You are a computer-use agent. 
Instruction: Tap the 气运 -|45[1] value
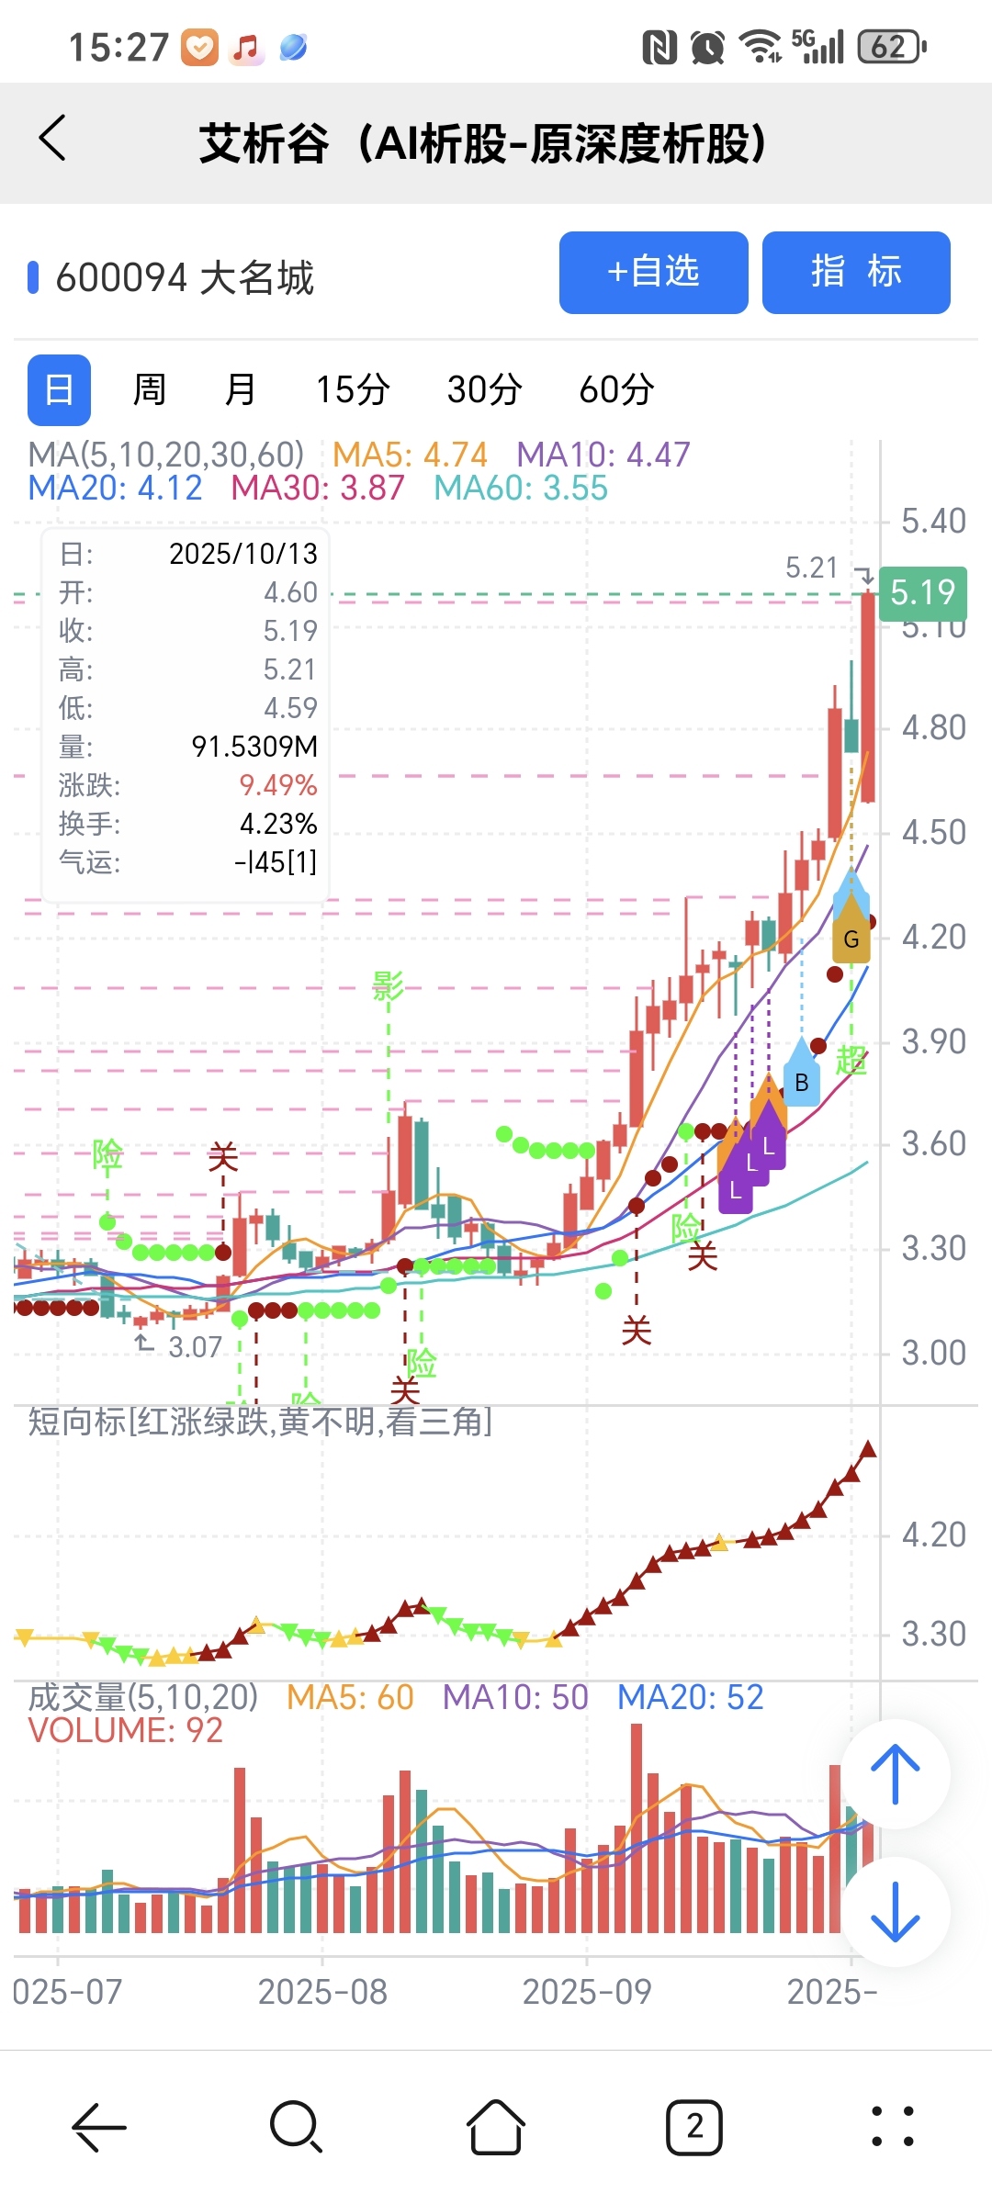[276, 862]
